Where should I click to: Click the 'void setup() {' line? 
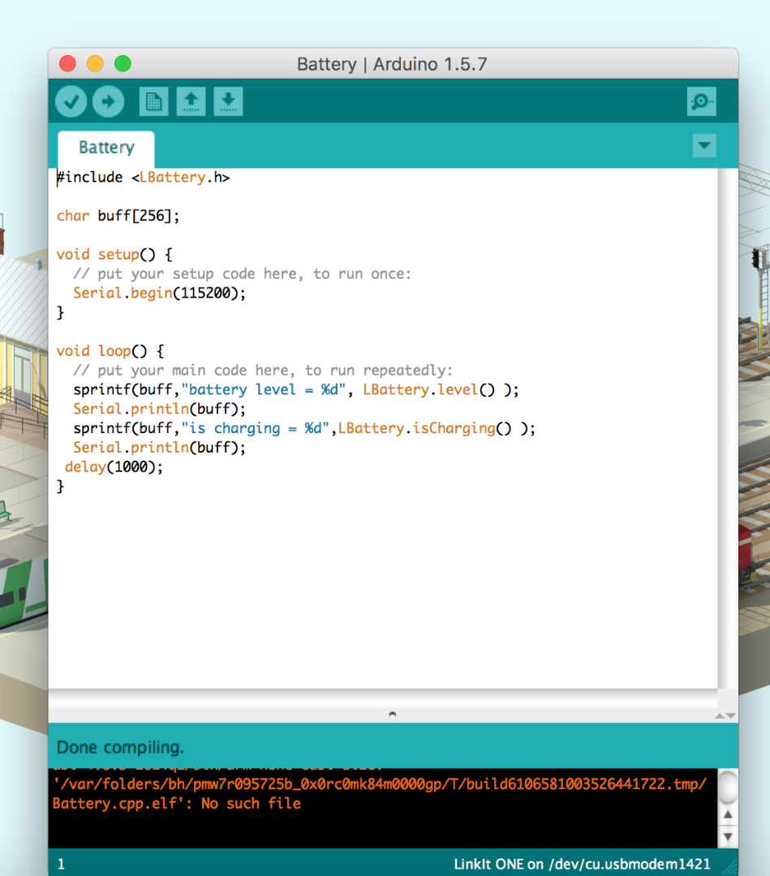pos(114,255)
